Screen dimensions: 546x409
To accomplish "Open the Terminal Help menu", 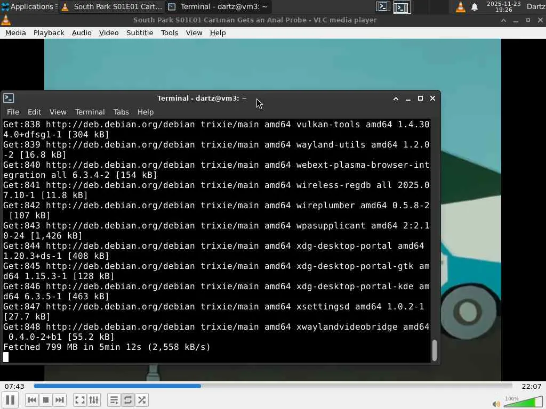I will tap(145, 112).
